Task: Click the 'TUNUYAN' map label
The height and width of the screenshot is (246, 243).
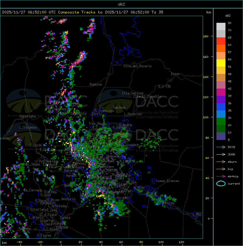Action: coord(62,228)
